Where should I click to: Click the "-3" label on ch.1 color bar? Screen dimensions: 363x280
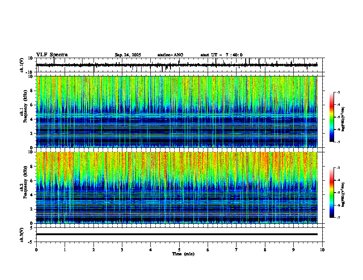[338, 92]
